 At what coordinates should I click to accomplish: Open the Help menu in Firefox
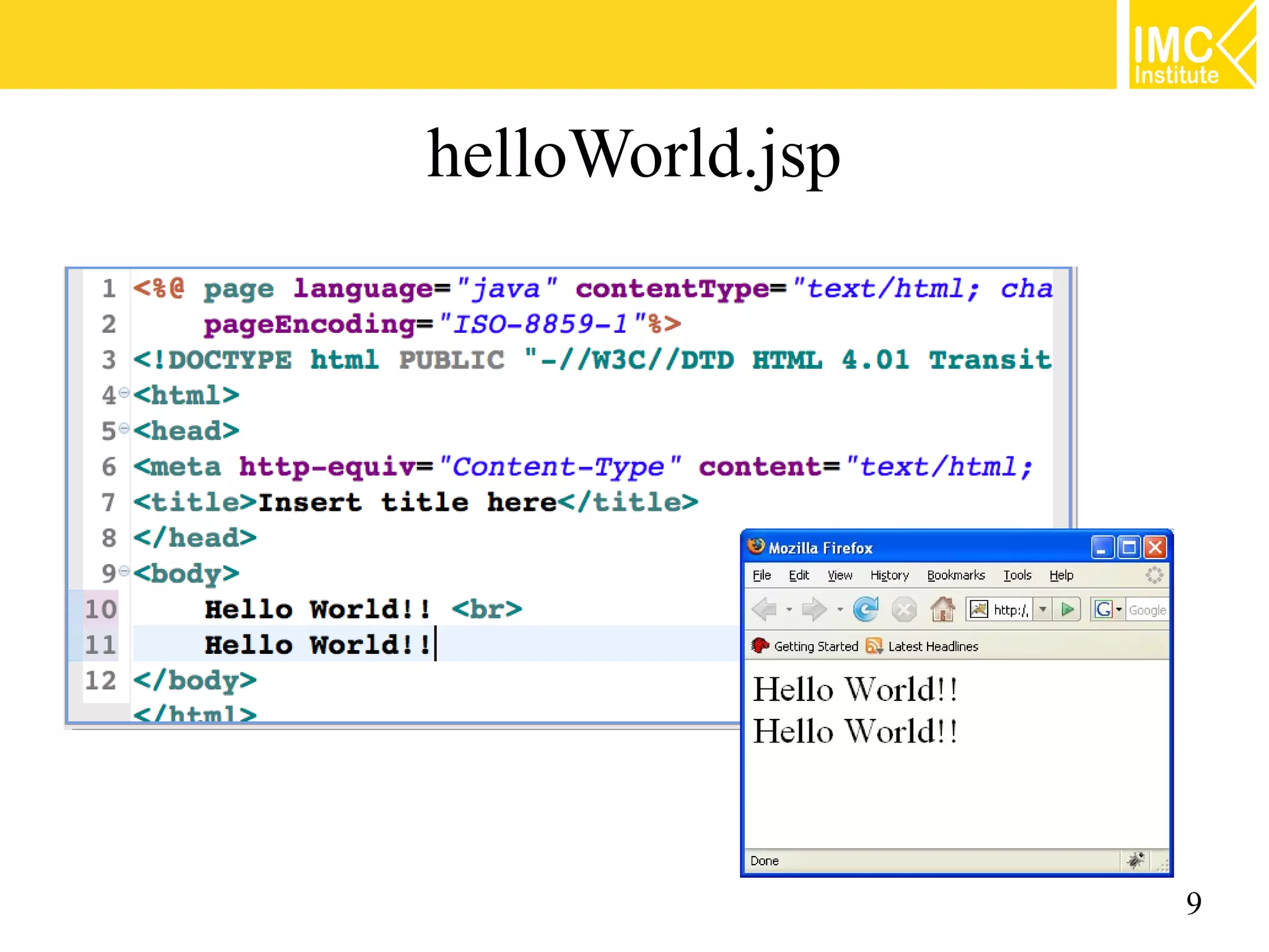click(1061, 575)
